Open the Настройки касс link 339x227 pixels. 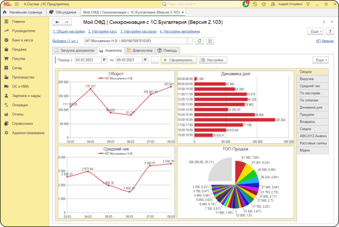click(x=102, y=31)
